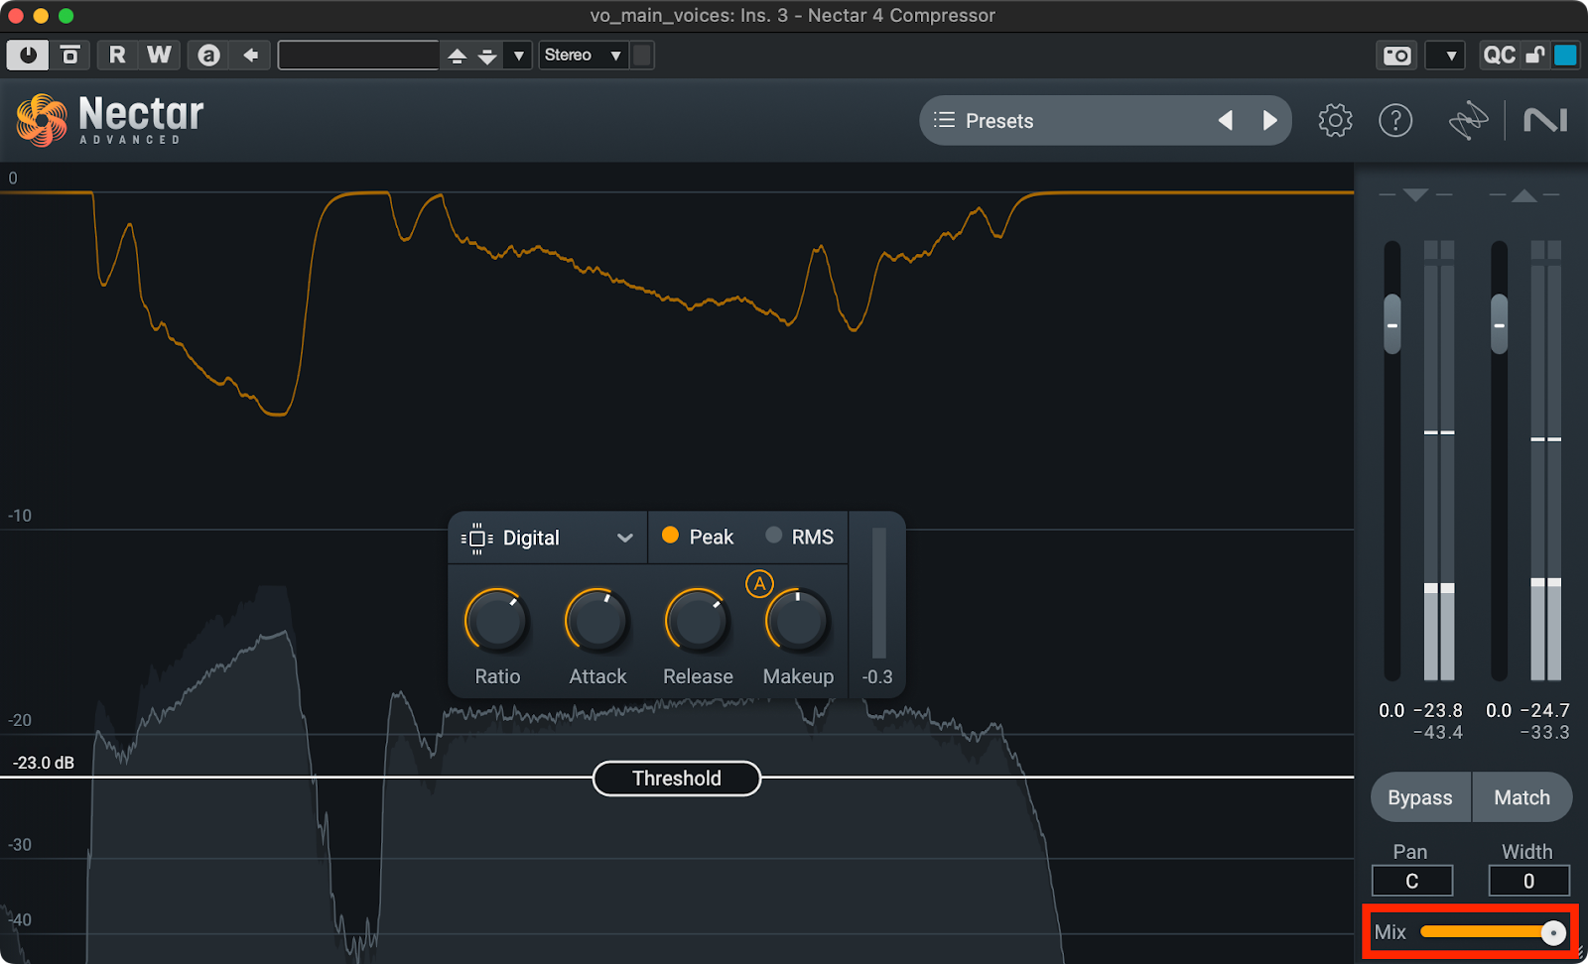Click the -33.3 output RMS reading
The width and height of the screenshot is (1588, 964).
[x=1545, y=733]
